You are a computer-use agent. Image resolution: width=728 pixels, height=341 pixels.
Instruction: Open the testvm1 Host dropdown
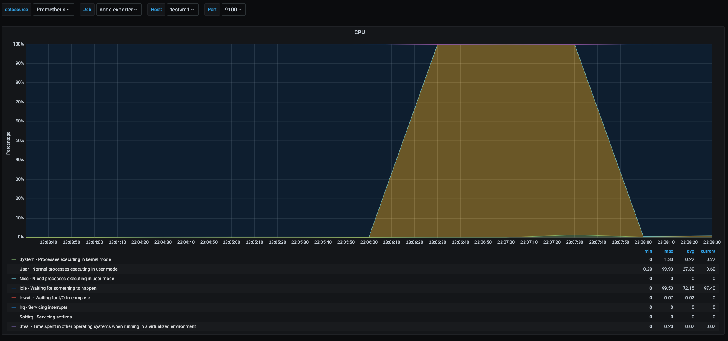182,10
